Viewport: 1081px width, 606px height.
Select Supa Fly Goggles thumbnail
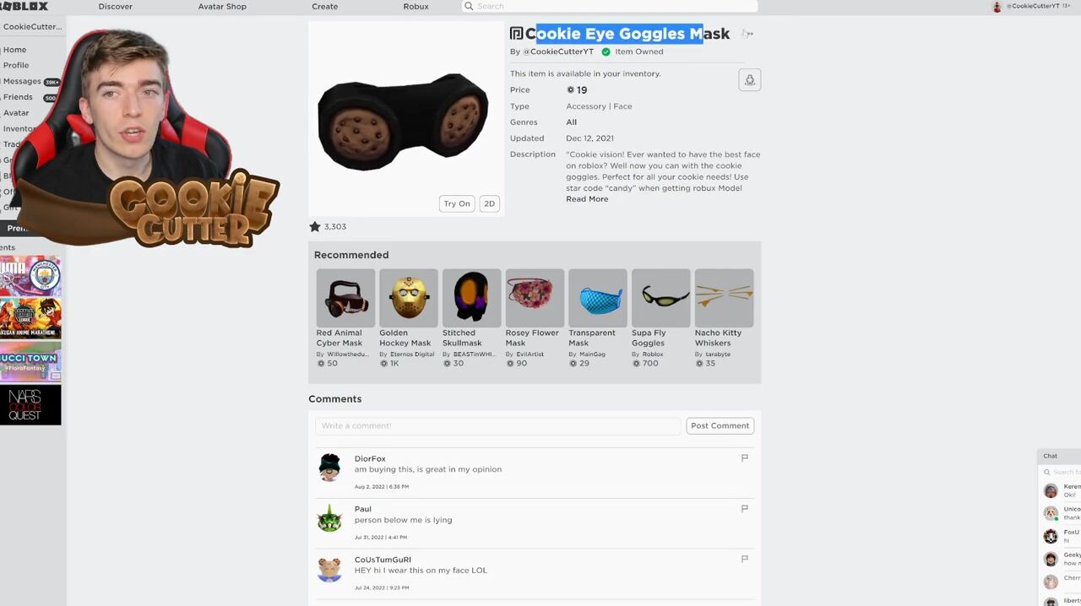click(661, 298)
